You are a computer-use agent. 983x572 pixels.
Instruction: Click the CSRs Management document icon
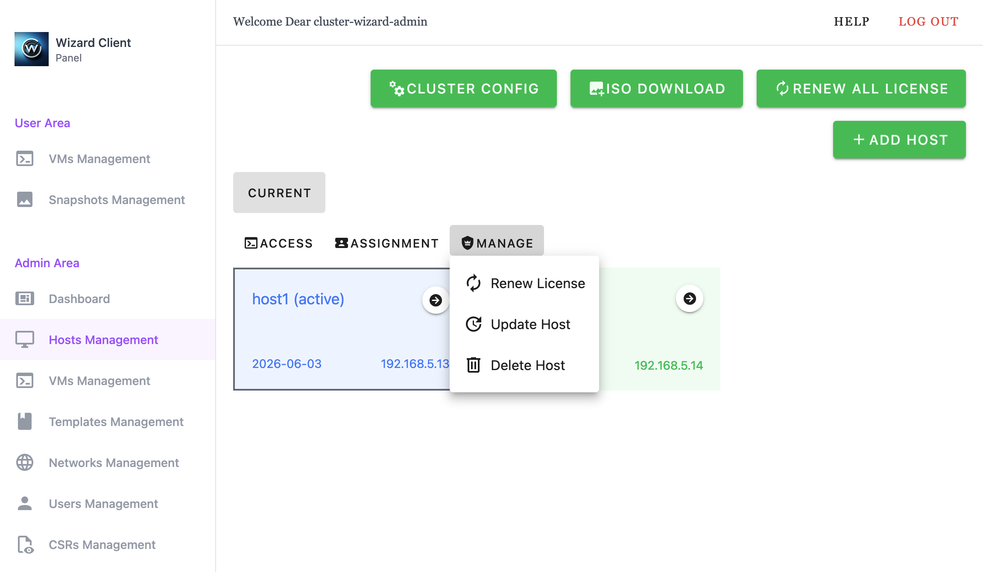coord(25,544)
